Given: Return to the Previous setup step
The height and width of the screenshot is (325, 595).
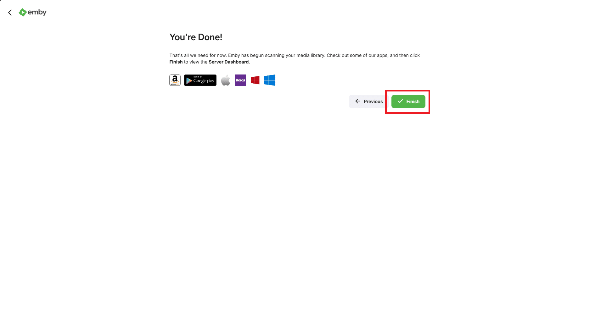Looking at the screenshot, I should pyautogui.click(x=369, y=102).
